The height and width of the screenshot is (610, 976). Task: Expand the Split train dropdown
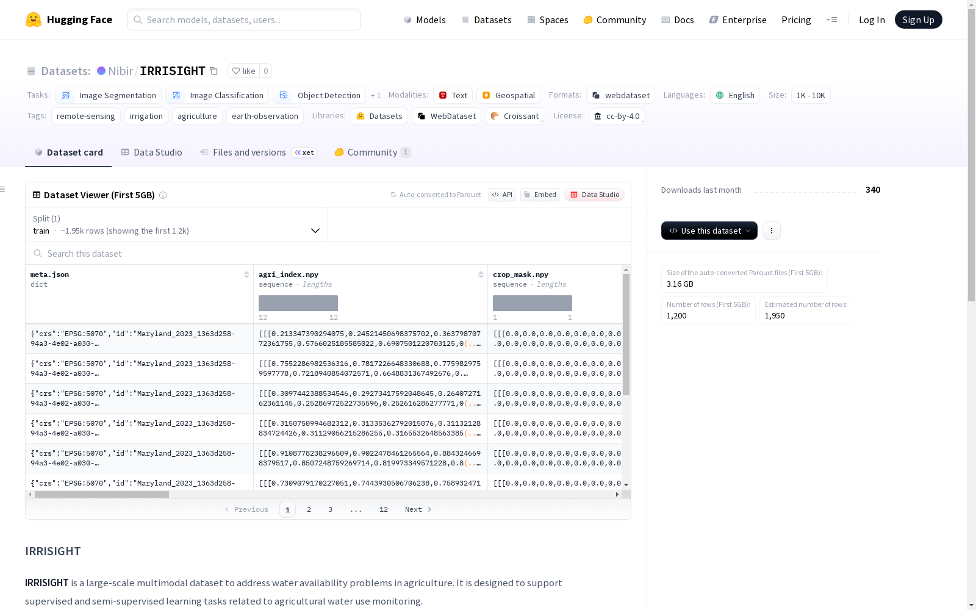177,224
